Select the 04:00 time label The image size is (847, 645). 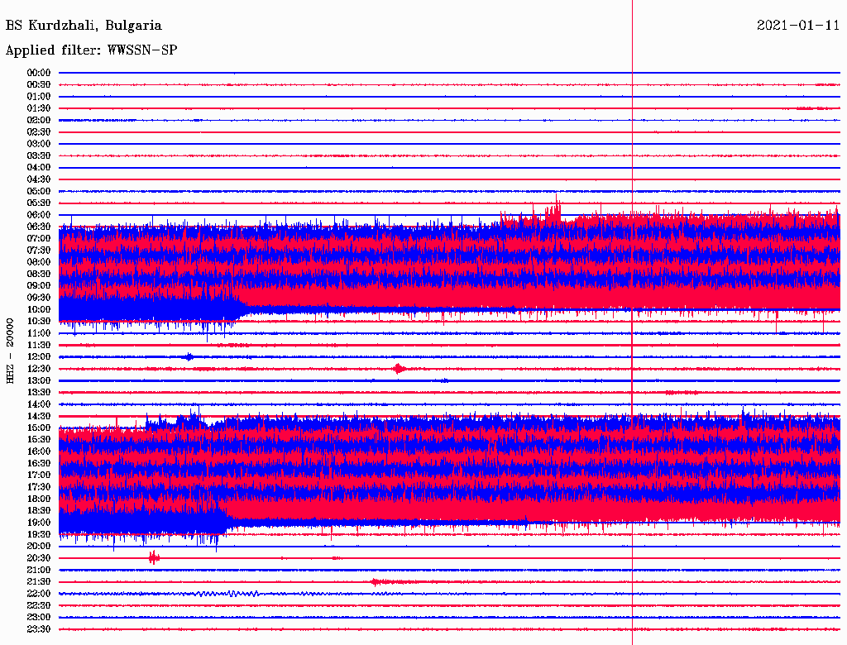click(x=39, y=168)
